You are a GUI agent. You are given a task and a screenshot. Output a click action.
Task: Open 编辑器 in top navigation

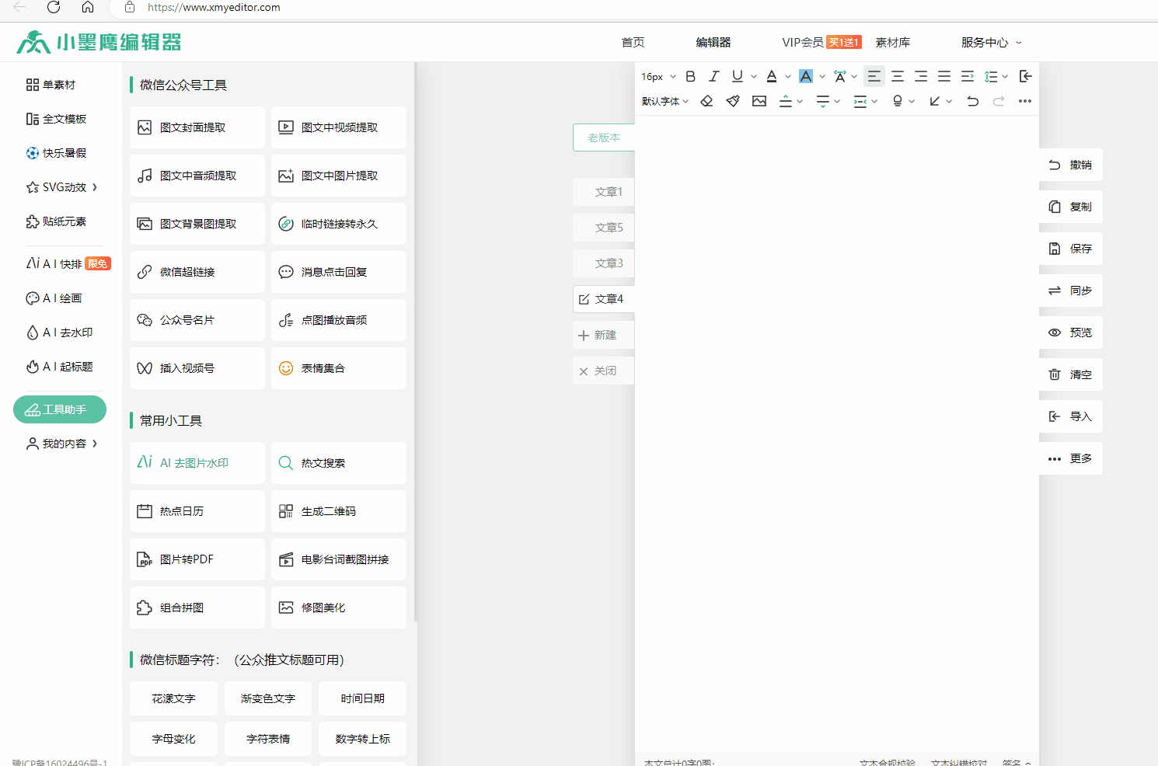pos(713,43)
